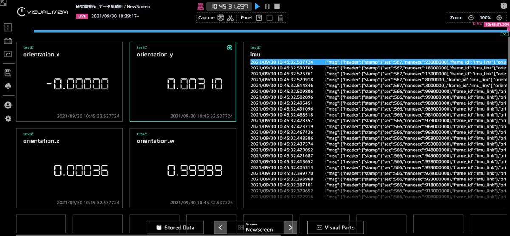Click the imu panel title

coord(255,55)
